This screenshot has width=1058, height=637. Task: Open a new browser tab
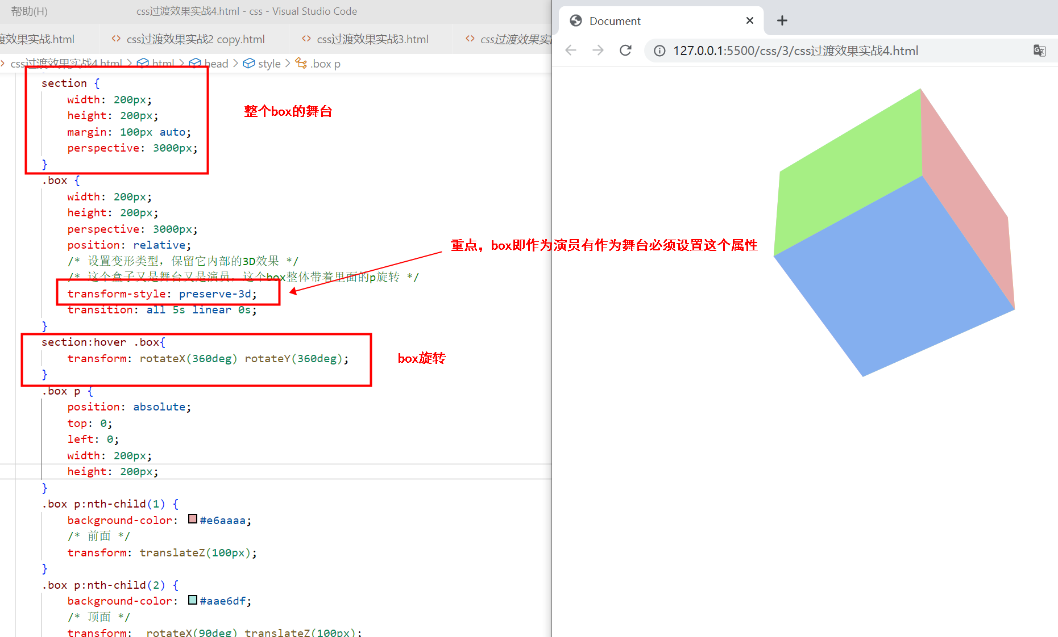tap(782, 21)
